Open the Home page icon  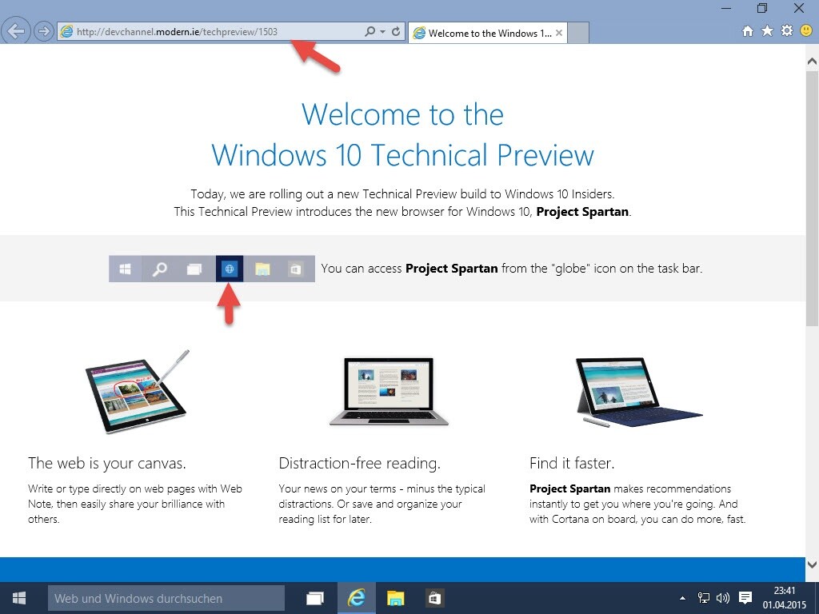click(x=748, y=31)
